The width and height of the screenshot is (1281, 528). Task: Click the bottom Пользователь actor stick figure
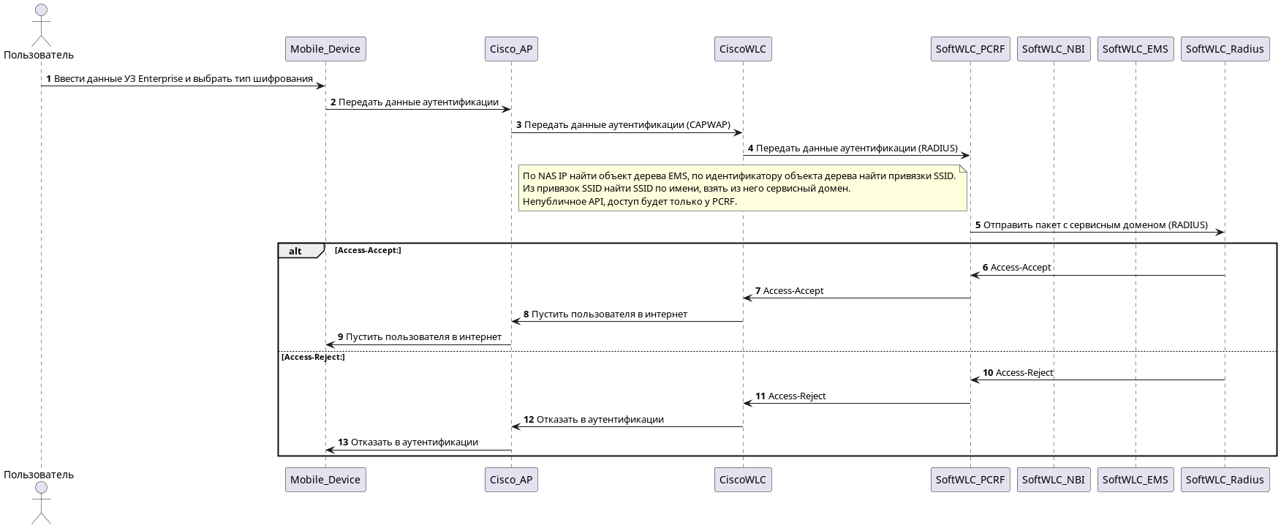(41, 502)
